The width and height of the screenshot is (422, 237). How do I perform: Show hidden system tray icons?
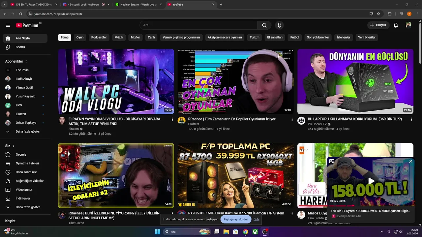pos(382,232)
